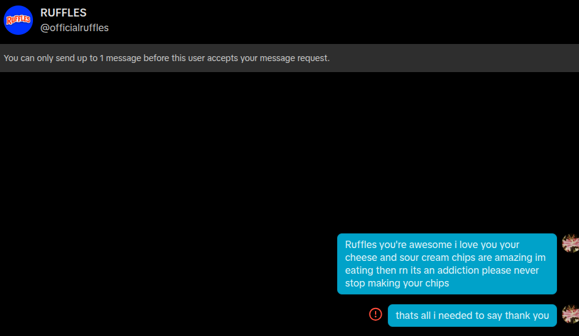Click the red failed-message error icon

coord(376,315)
